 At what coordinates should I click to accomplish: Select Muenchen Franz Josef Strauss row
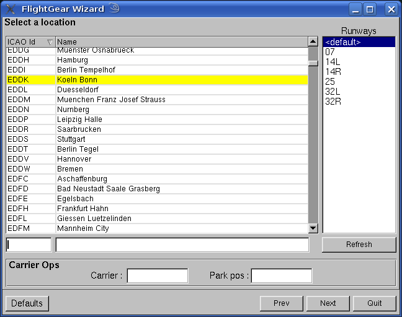157,100
